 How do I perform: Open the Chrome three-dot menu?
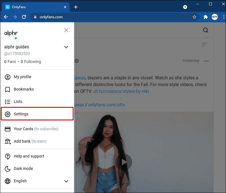(x=224, y=17)
